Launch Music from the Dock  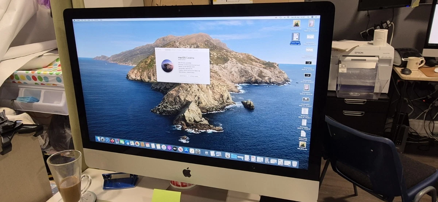pyautogui.click(x=164, y=147)
